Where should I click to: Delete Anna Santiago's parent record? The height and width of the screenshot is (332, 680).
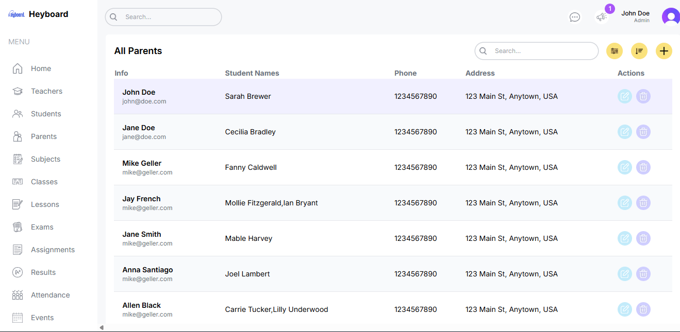(x=643, y=274)
